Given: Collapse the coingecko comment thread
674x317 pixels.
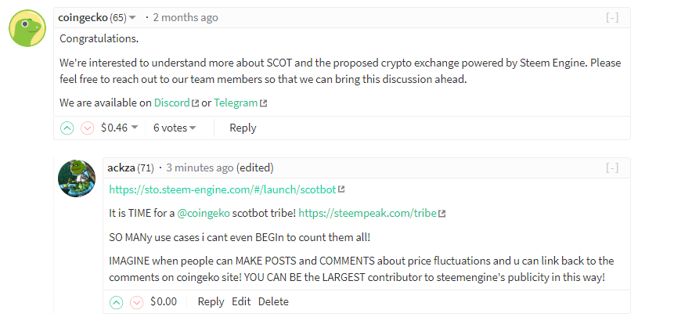Looking at the screenshot, I should [x=612, y=17].
